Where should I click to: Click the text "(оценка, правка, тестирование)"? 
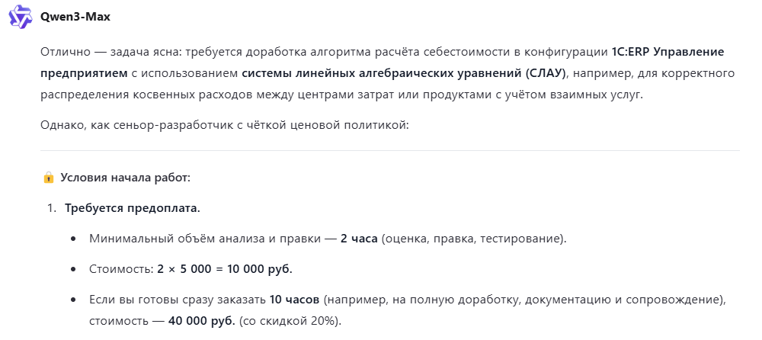coord(474,239)
